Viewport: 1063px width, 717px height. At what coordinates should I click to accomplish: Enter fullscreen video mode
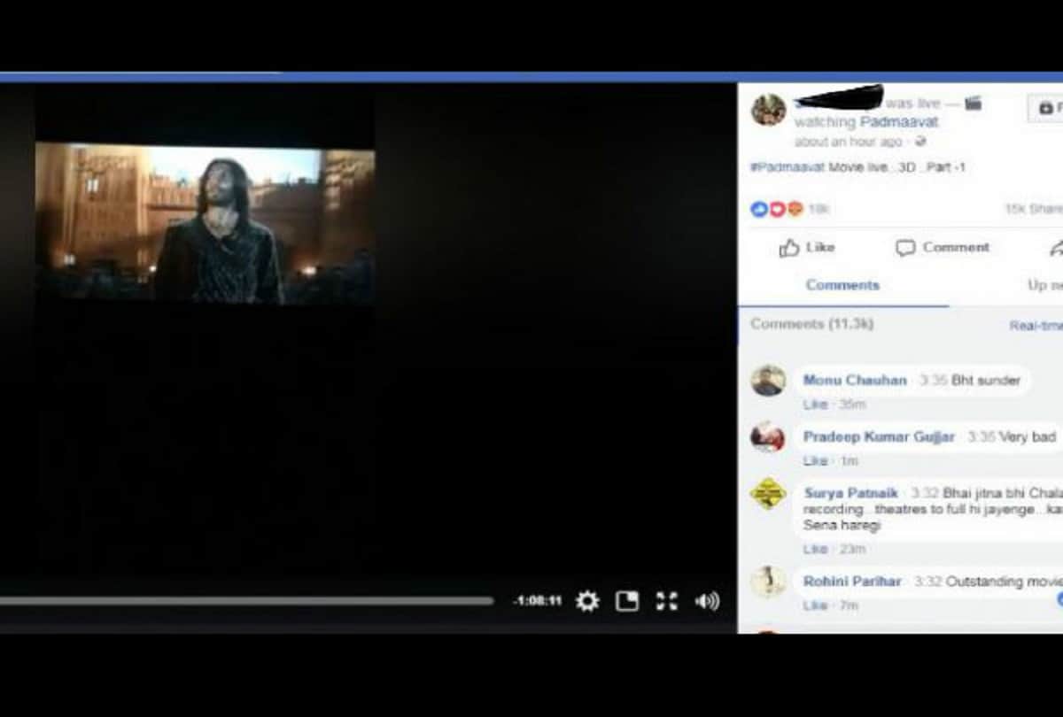point(667,602)
